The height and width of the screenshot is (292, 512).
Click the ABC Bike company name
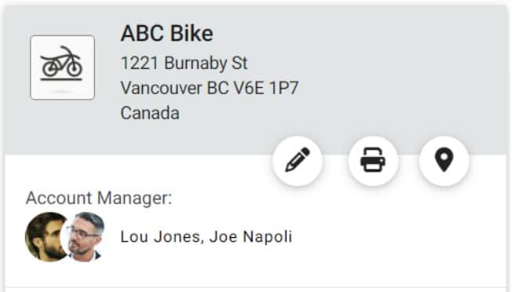pos(167,33)
